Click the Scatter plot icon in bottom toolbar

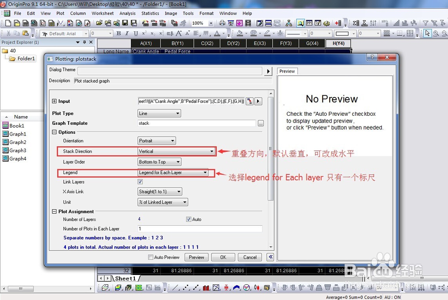click(x=186, y=287)
